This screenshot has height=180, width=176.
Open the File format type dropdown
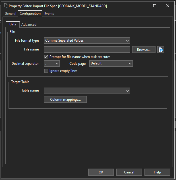(x=87, y=41)
